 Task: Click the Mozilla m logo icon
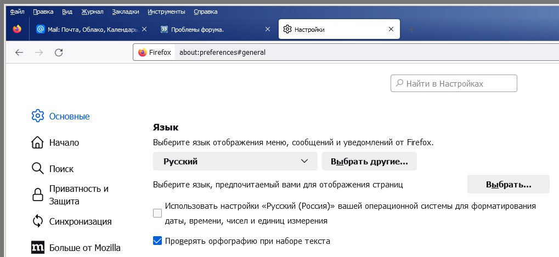(x=38, y=247)
